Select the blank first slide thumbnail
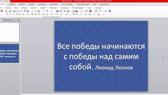168x95 pixels. (9, 32)
